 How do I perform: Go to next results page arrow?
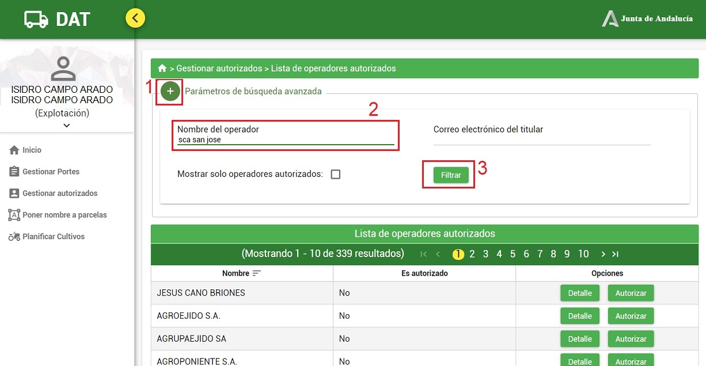603,254
